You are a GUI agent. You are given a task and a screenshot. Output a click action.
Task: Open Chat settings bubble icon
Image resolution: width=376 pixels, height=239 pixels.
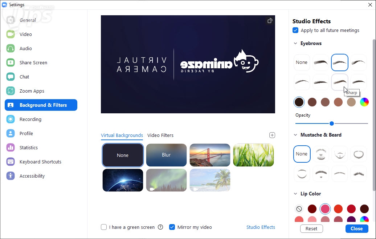pyautogui.click(x=11, y=77)
